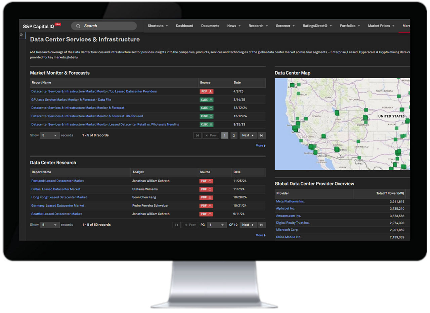This screenshot has height=313, width=430.
Task: Download PDF for Seattle: Leased Datacenter Market
Action: click(x=207, y=214)
